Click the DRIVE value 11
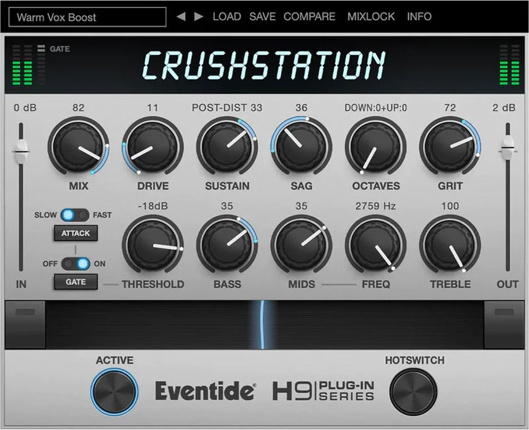This screenshot has height=430, width=529. [152, 108]
